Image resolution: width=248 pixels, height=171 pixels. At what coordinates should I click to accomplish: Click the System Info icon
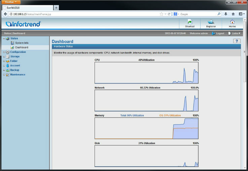point(12,43)
